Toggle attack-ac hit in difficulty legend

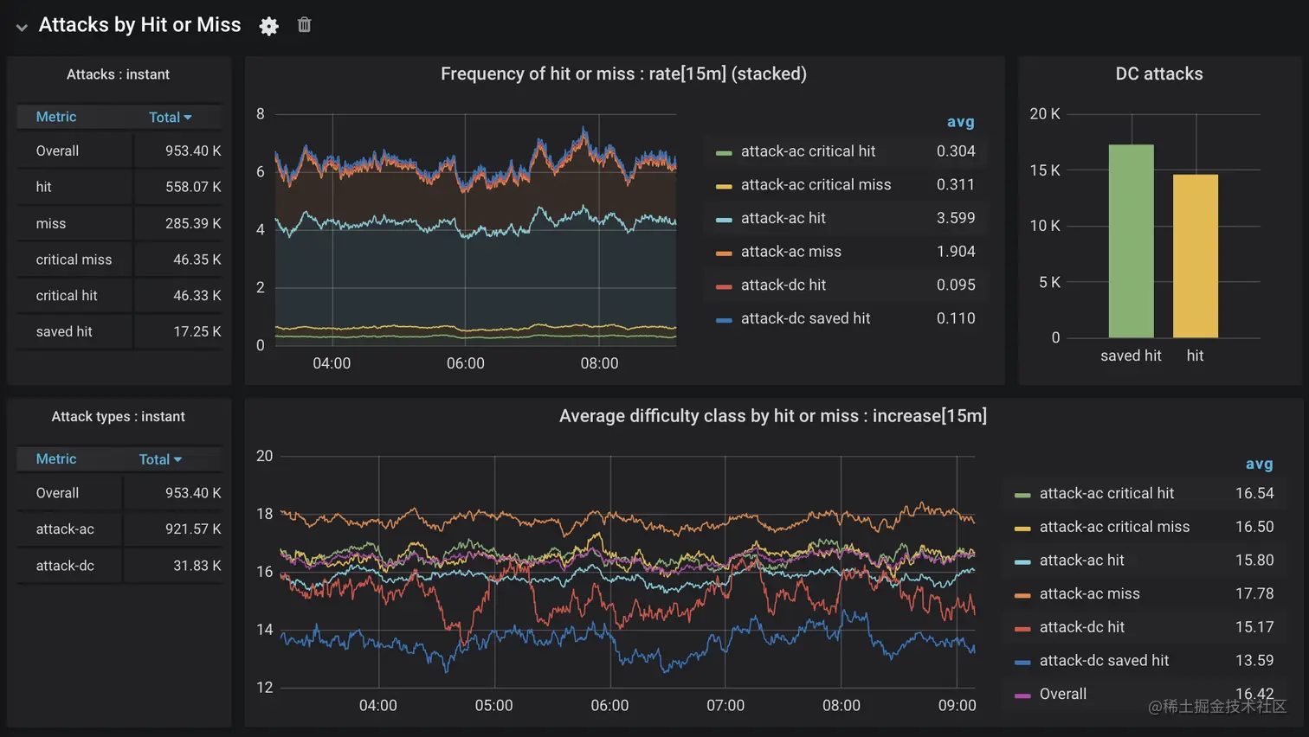tap(1081, 561)
